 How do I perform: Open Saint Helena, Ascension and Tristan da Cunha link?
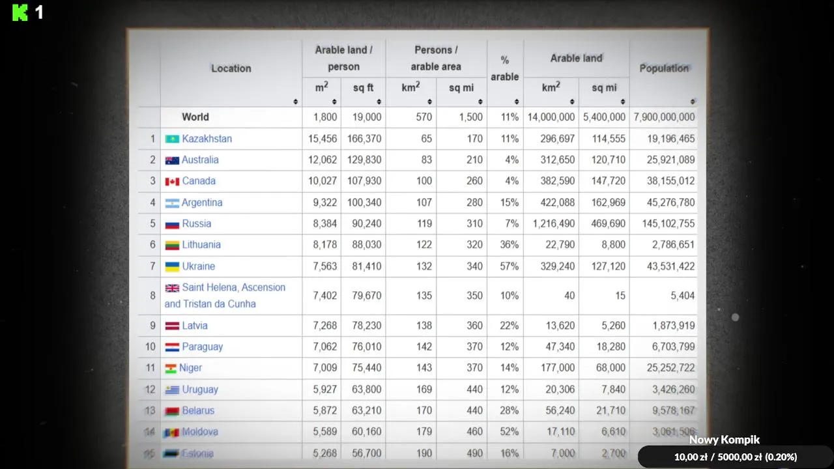[x=225, y=296]
